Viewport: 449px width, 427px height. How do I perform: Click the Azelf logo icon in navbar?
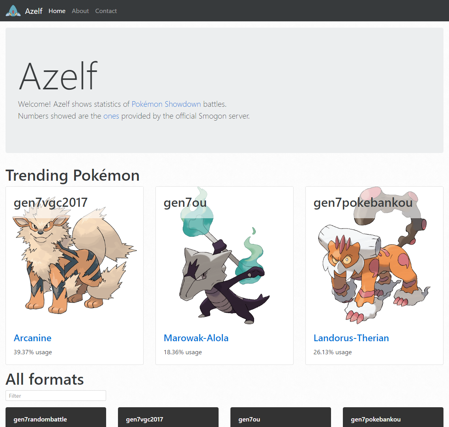coord(13,11)
